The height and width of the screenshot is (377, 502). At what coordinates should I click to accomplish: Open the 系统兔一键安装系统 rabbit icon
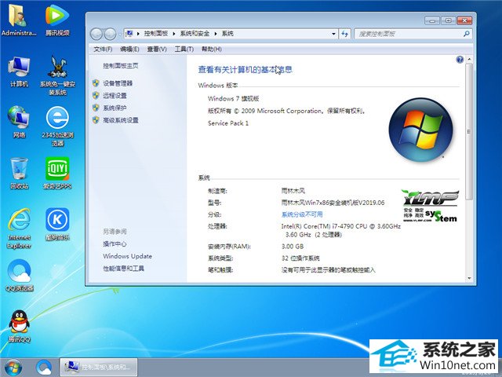(x=57, y=75)
